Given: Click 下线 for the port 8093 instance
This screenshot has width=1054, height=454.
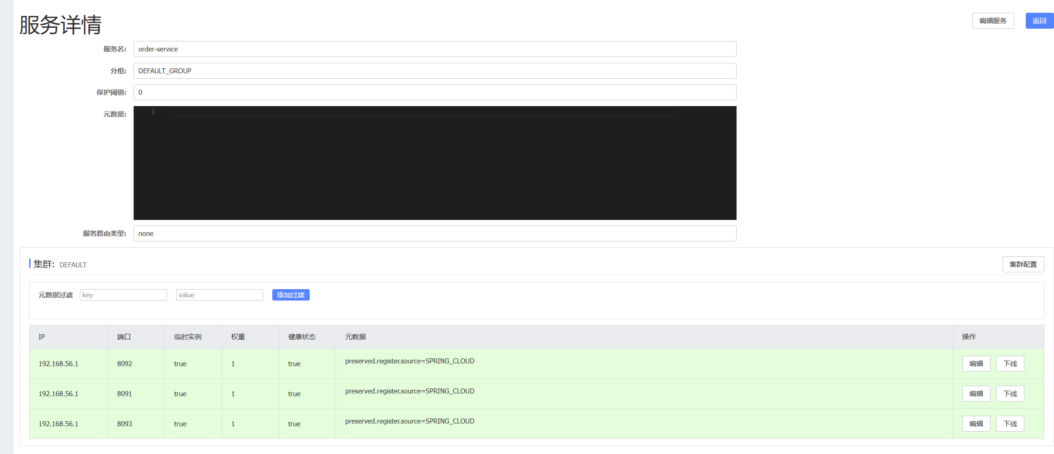Looking at the screenshot, I should (1010, 423).
